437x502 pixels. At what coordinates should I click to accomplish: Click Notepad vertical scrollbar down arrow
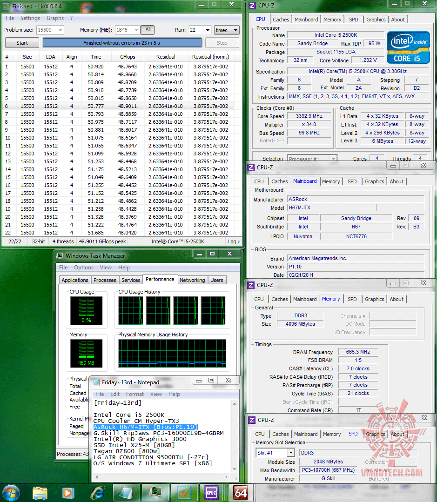point(235,469)
